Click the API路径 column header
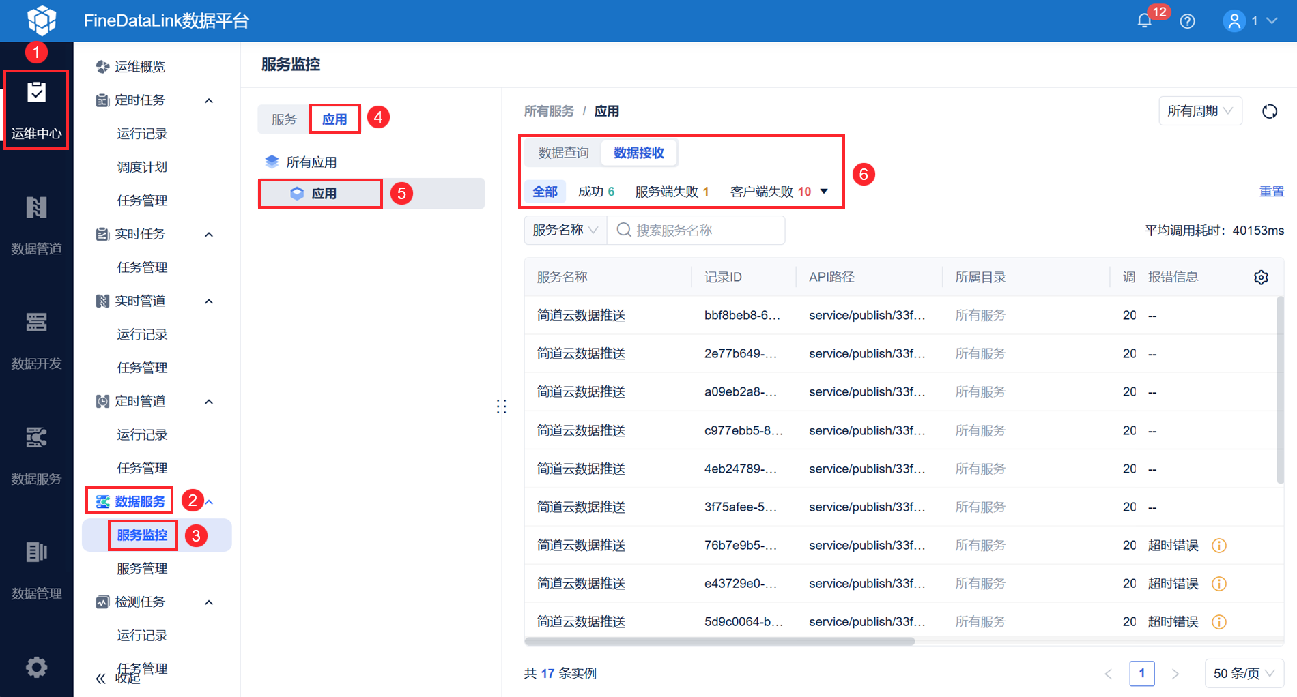This screenshot has width=1297, height=697. [x=831, y=277]
